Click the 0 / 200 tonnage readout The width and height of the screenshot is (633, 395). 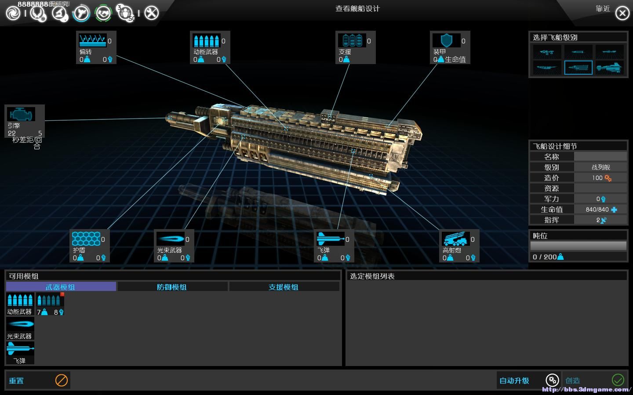coord(545,257)
